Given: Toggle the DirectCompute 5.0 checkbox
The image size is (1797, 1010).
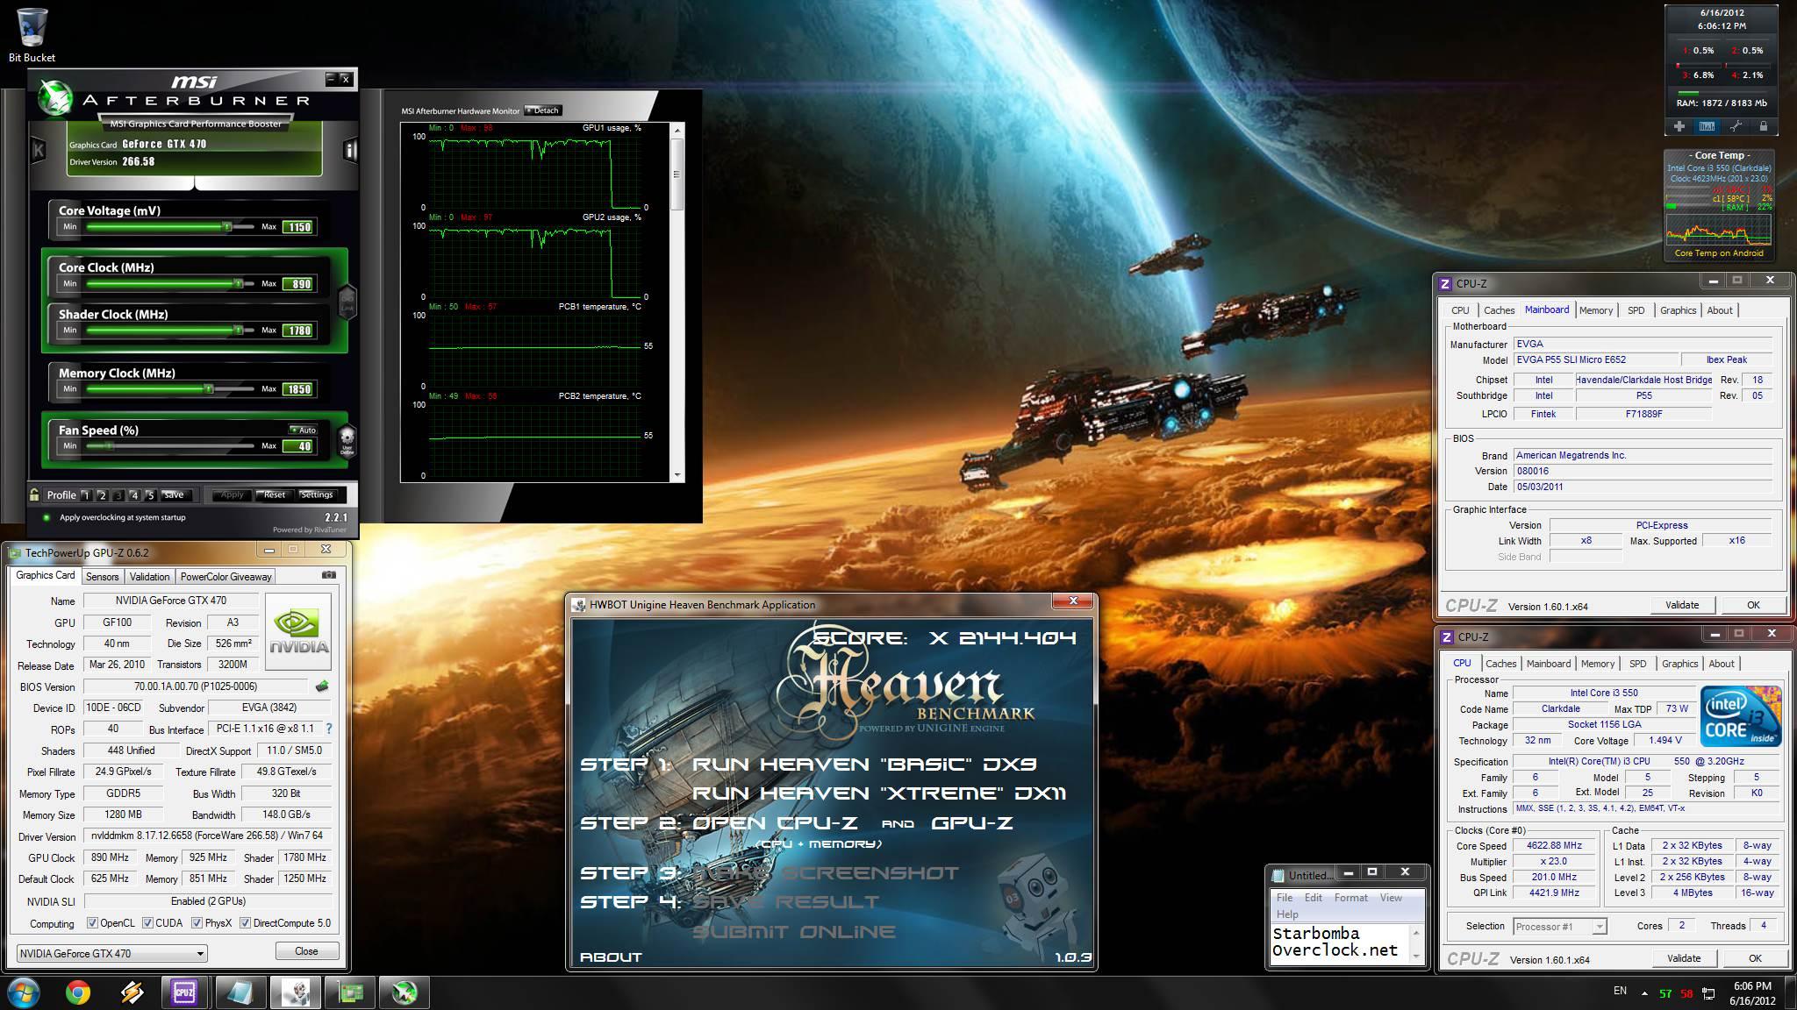Looking at the screenshot, I should click(245, 922).
